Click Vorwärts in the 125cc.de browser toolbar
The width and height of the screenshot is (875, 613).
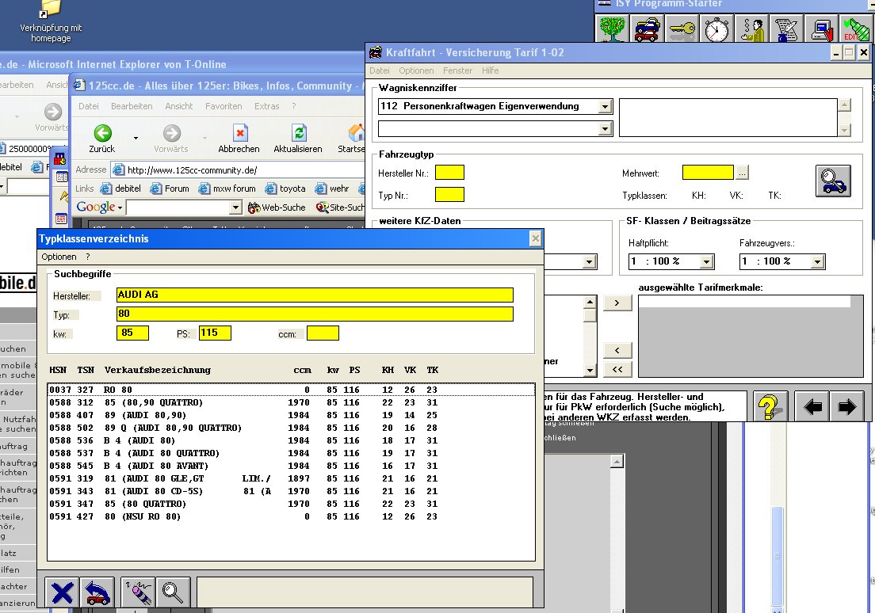(170, 139)
